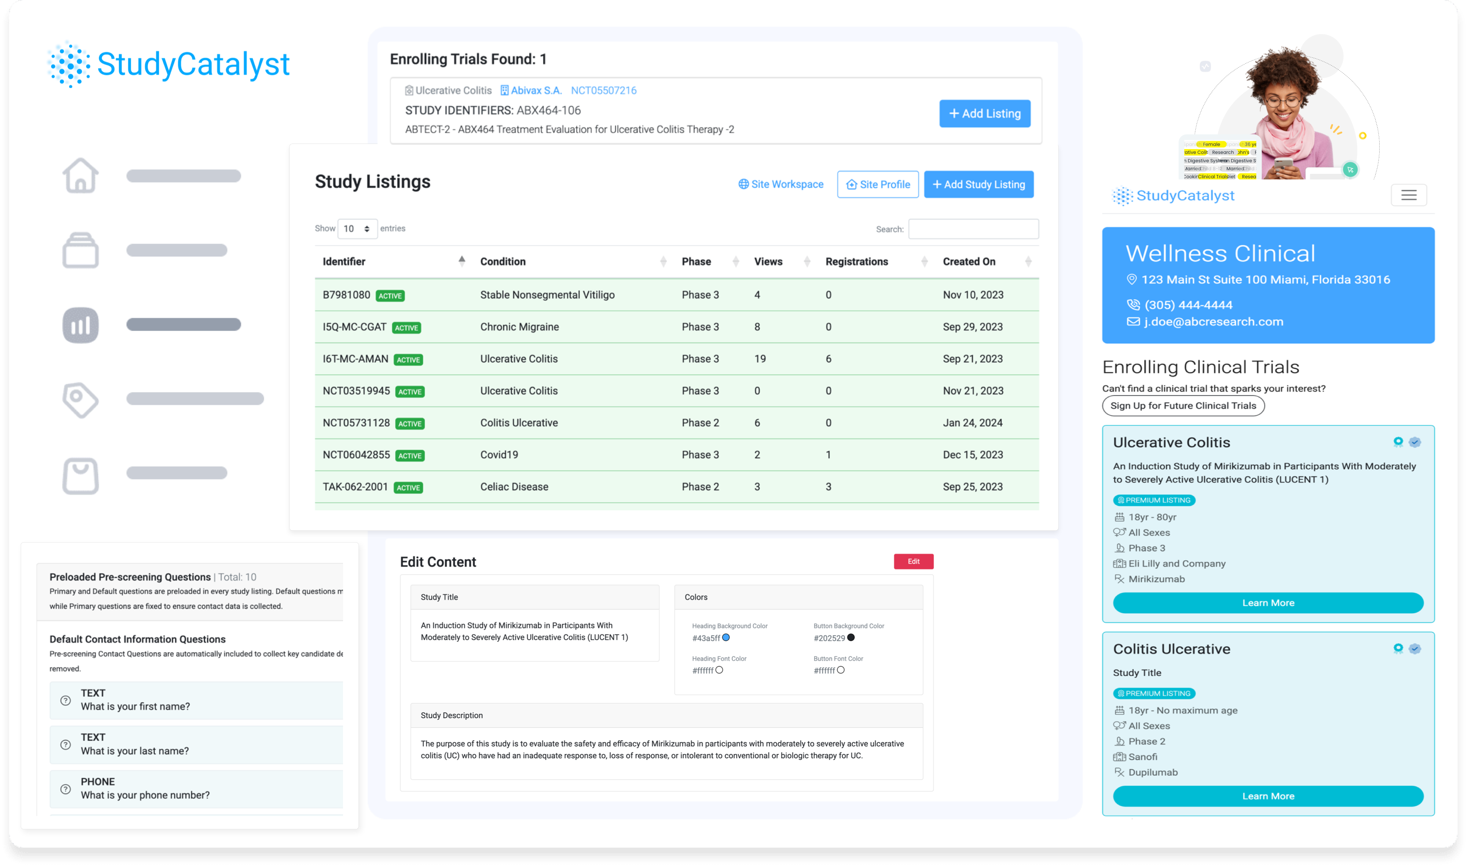
Task: Click the small StudyCatalyst logo in profile header
Action: 1173,195
